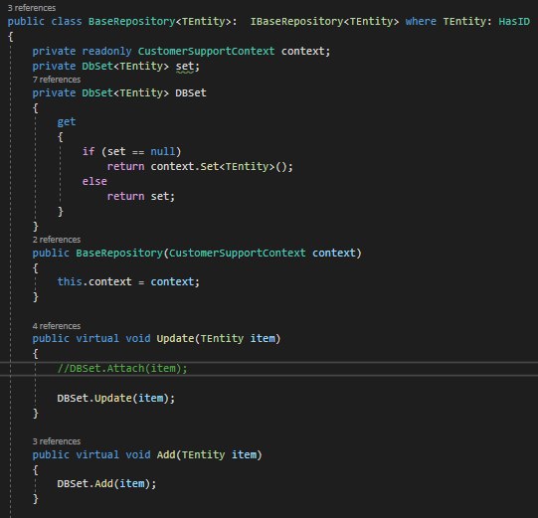538x518 pixels.
Task: Open "3 references" CodeLens above Add method
Action: pyautogui.click(x=57, y=441)
